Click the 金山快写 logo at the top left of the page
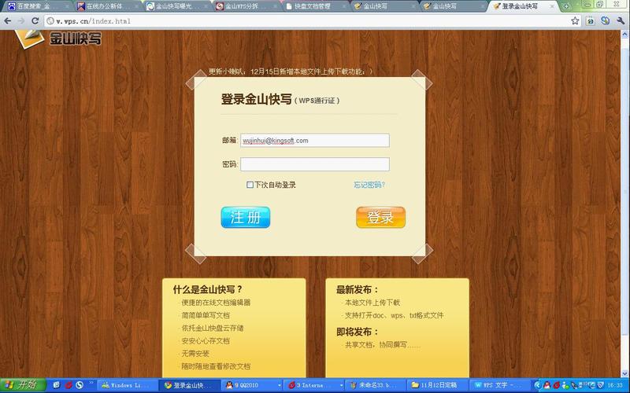This screenshot has height=393, width=630. pyautogui.click(x=58, y=39)
